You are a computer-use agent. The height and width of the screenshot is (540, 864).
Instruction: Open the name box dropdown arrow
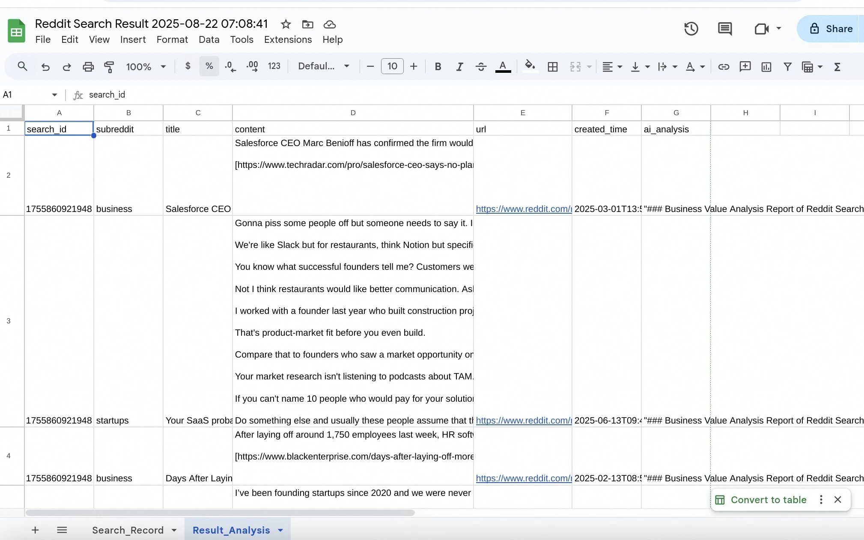(x=54, y=95)
